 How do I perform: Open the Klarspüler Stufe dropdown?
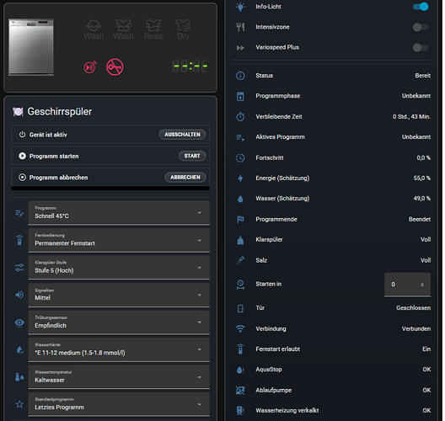tap(119, 268)
